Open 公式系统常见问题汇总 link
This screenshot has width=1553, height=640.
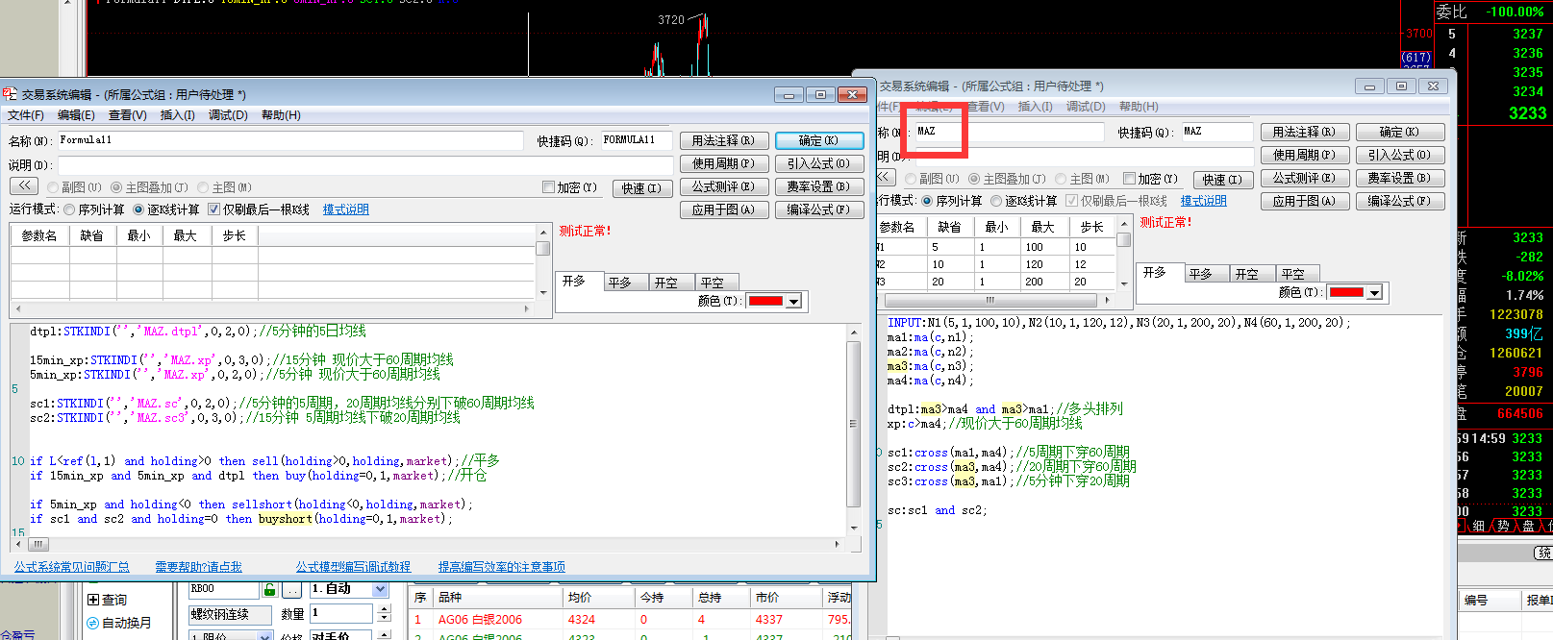click(72, 567)
